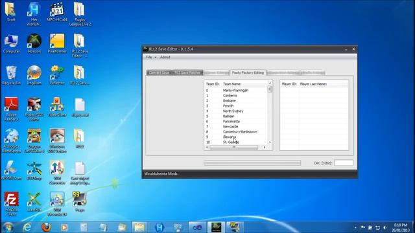Launch the Pixelformer desktop shortcut
Screen dimensions: 415x233
[57, 43]
